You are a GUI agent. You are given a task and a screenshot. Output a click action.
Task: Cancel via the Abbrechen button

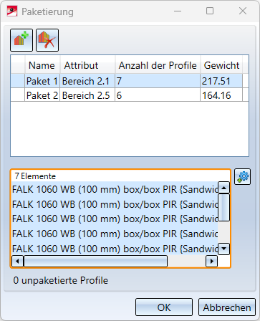(x=227, y=307)
